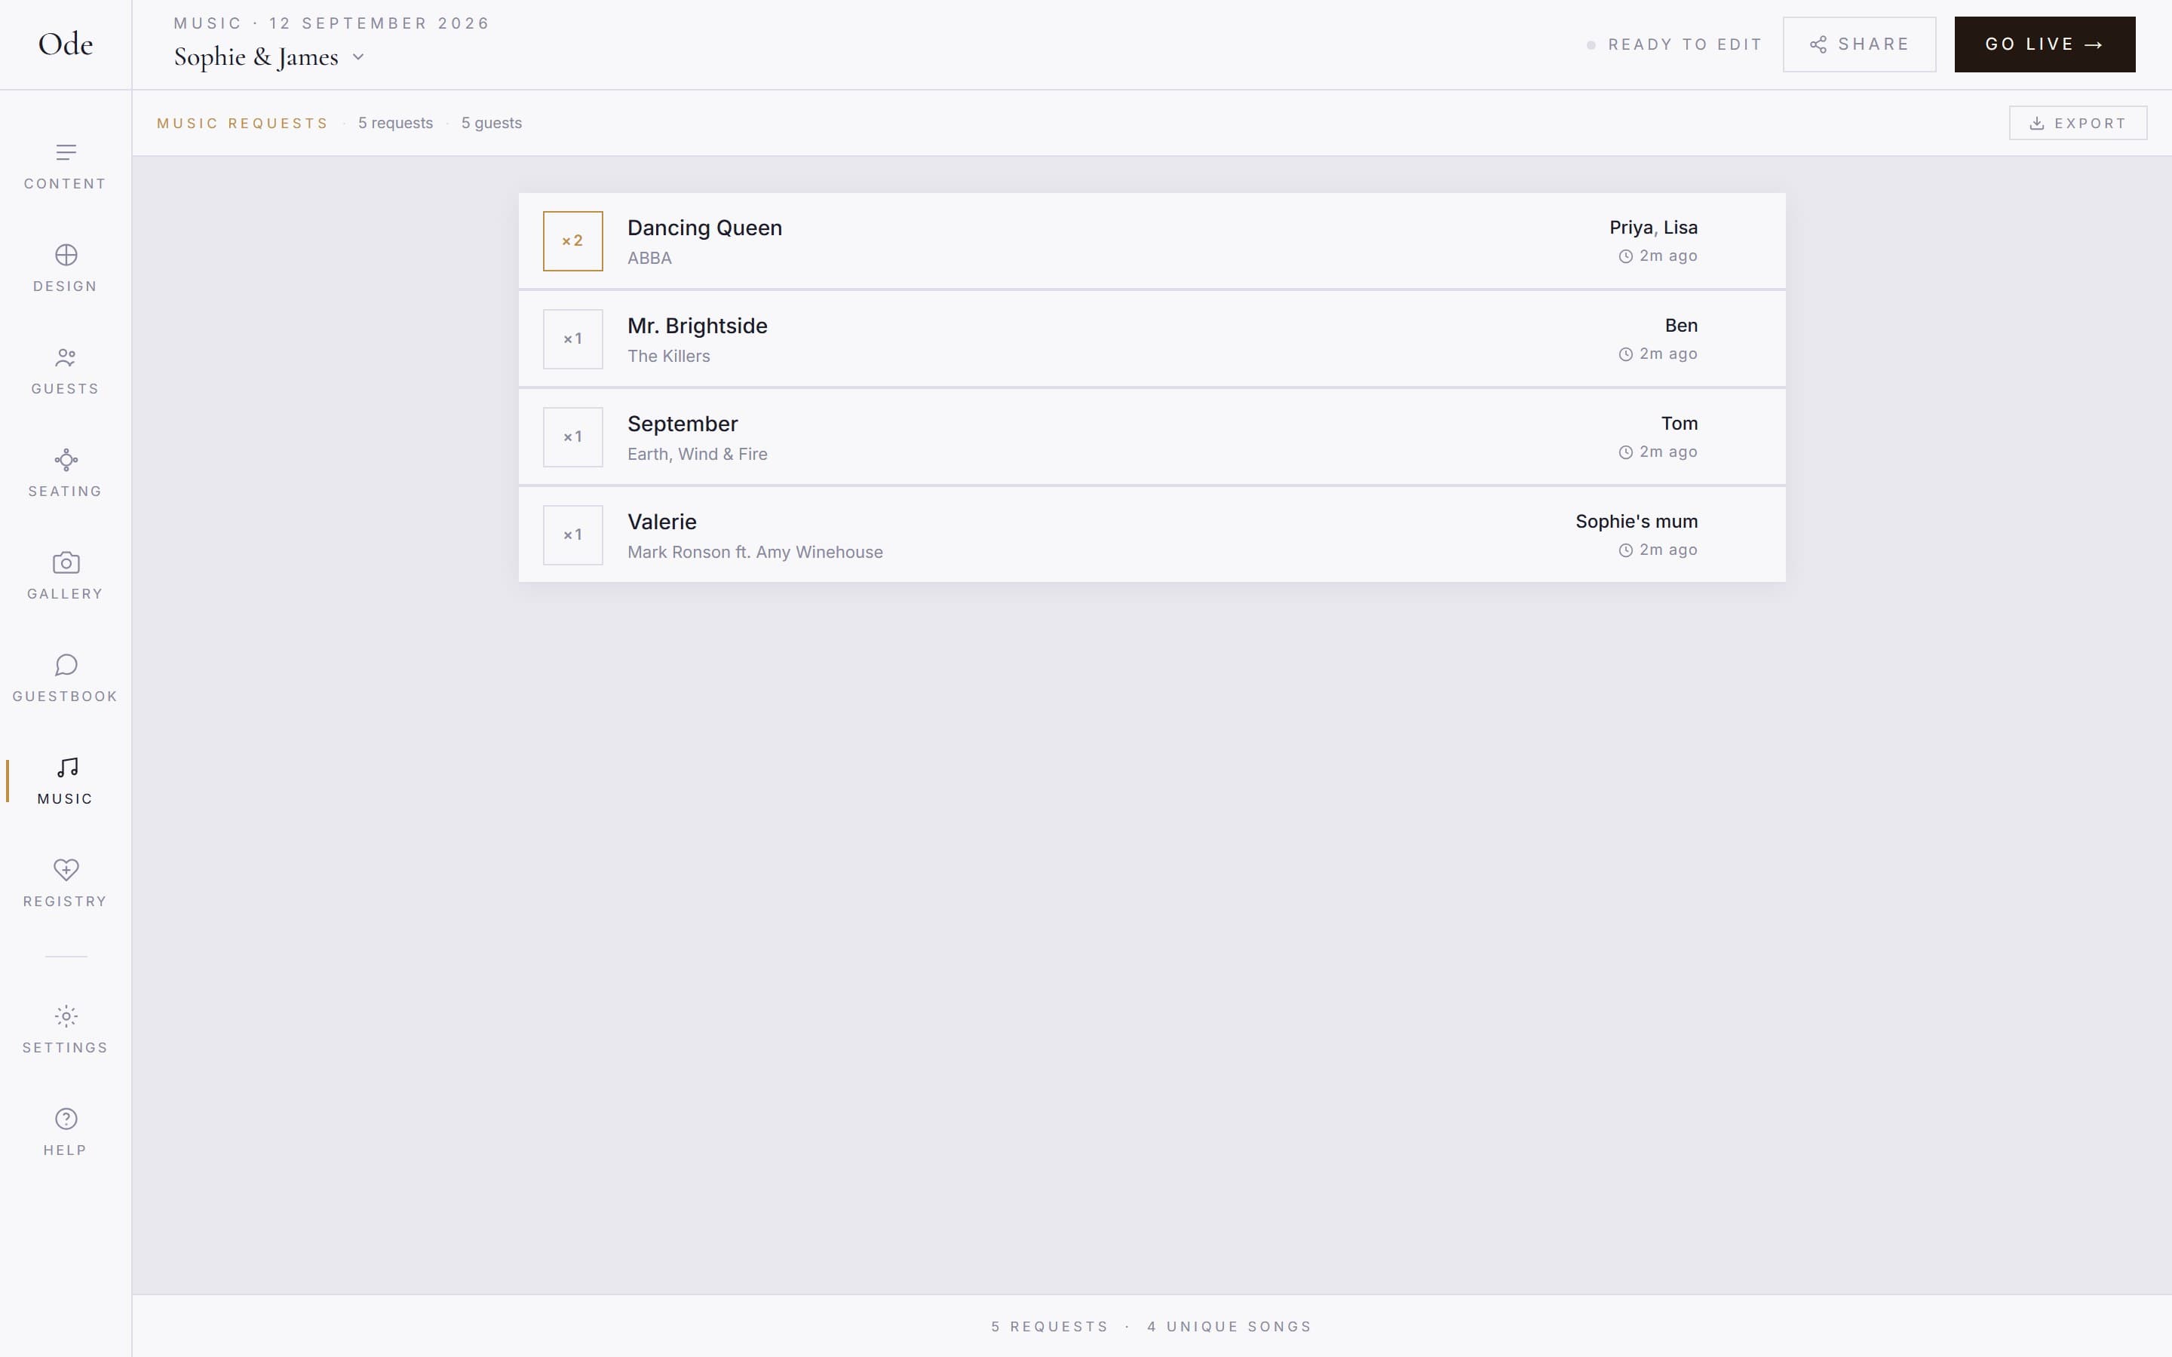The width and height of the screenshot is (2172, 1357).
Task: Open the Registry heart icon
Action: [x=66, y=870]
